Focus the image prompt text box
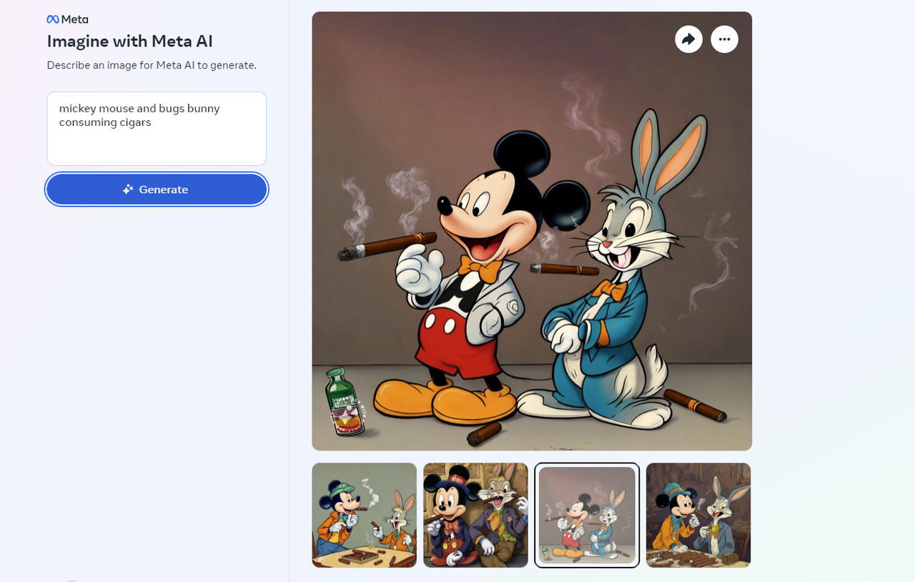Screen dimensions: 915x582 click(x=157, y=129)
